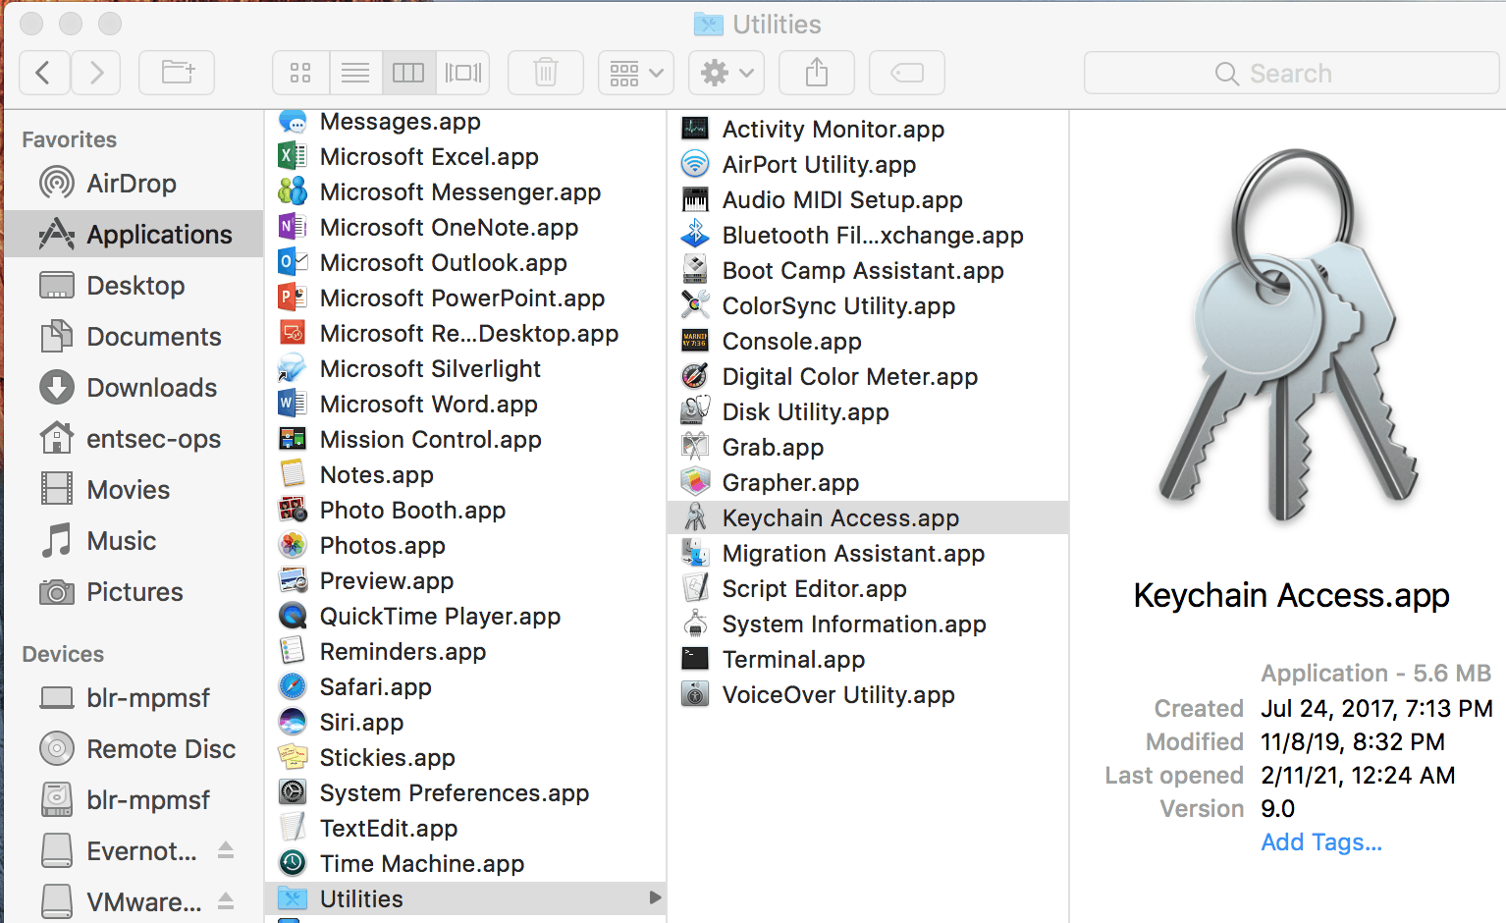Select Siri.app icon
Viewport: 1506px width, 923px height.
tap(293, 723)
